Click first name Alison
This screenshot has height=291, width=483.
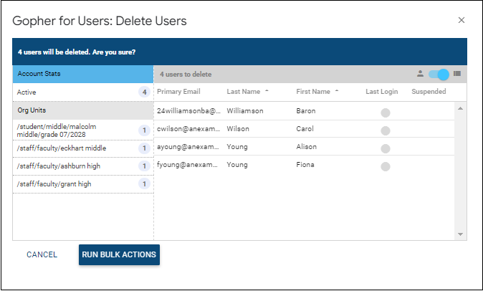[307, 147]
